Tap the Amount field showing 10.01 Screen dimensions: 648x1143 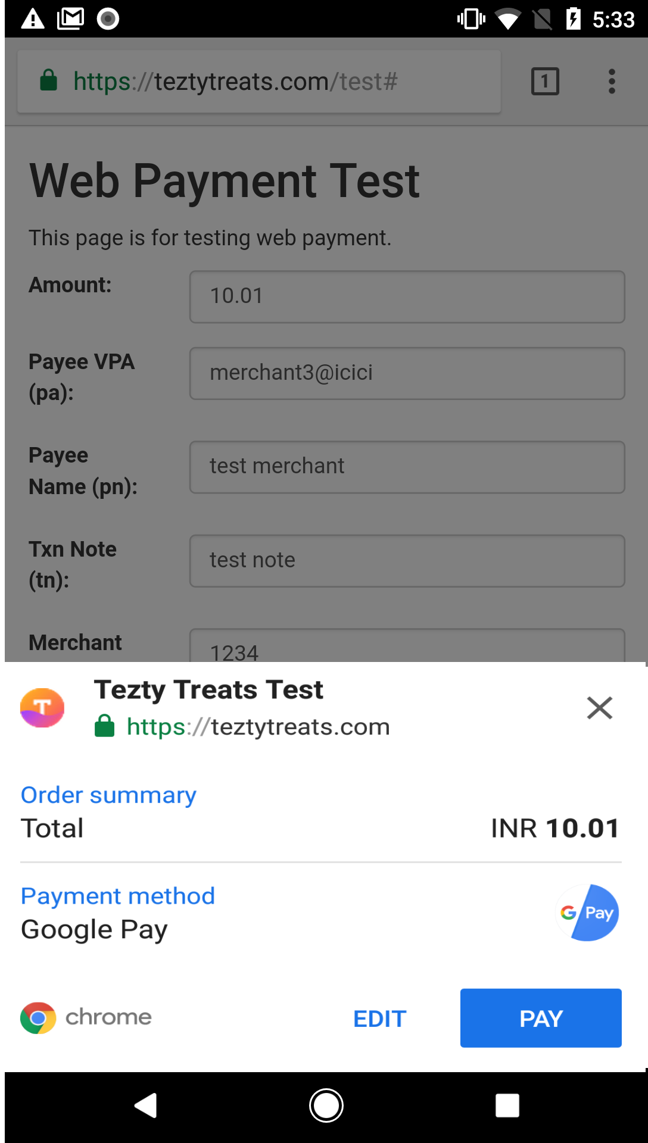click(x=407, y=296)
